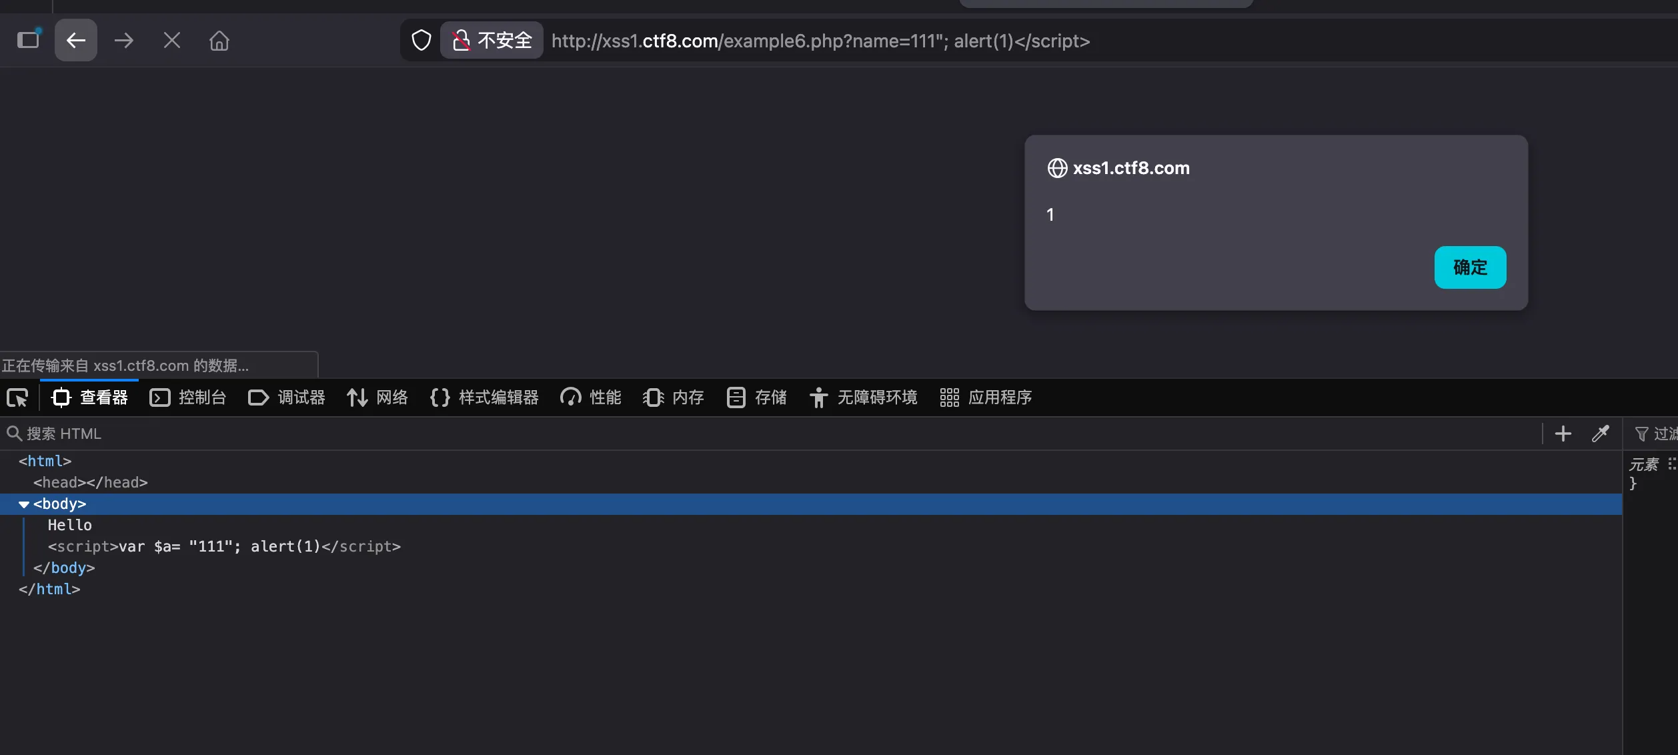Screen dimensions: 1678x755
Task: Go forward to next page
Action: coord(124,41)
